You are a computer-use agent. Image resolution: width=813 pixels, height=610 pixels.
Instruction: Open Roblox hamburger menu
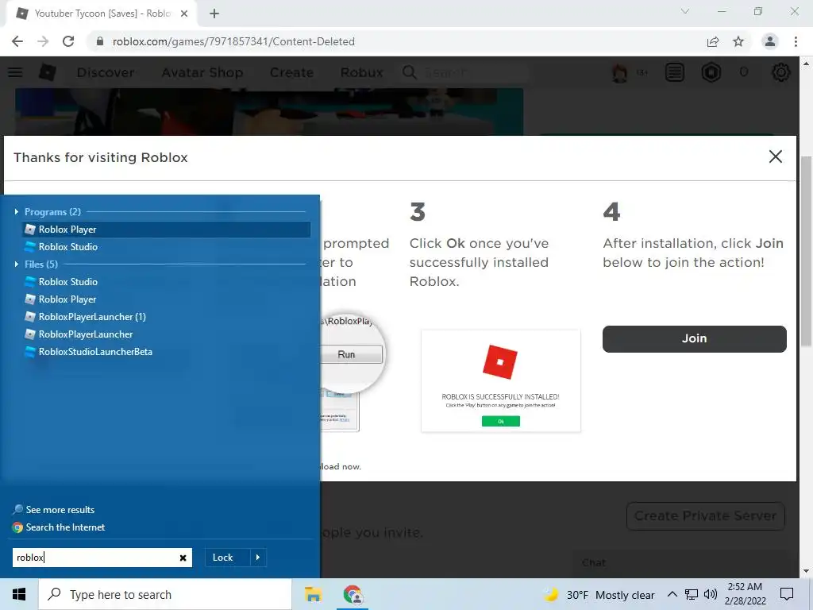click(15, 72)
